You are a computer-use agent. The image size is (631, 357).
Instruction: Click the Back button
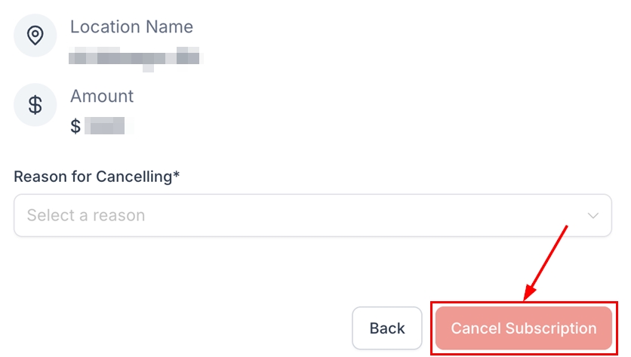click(x=387, y=328)
